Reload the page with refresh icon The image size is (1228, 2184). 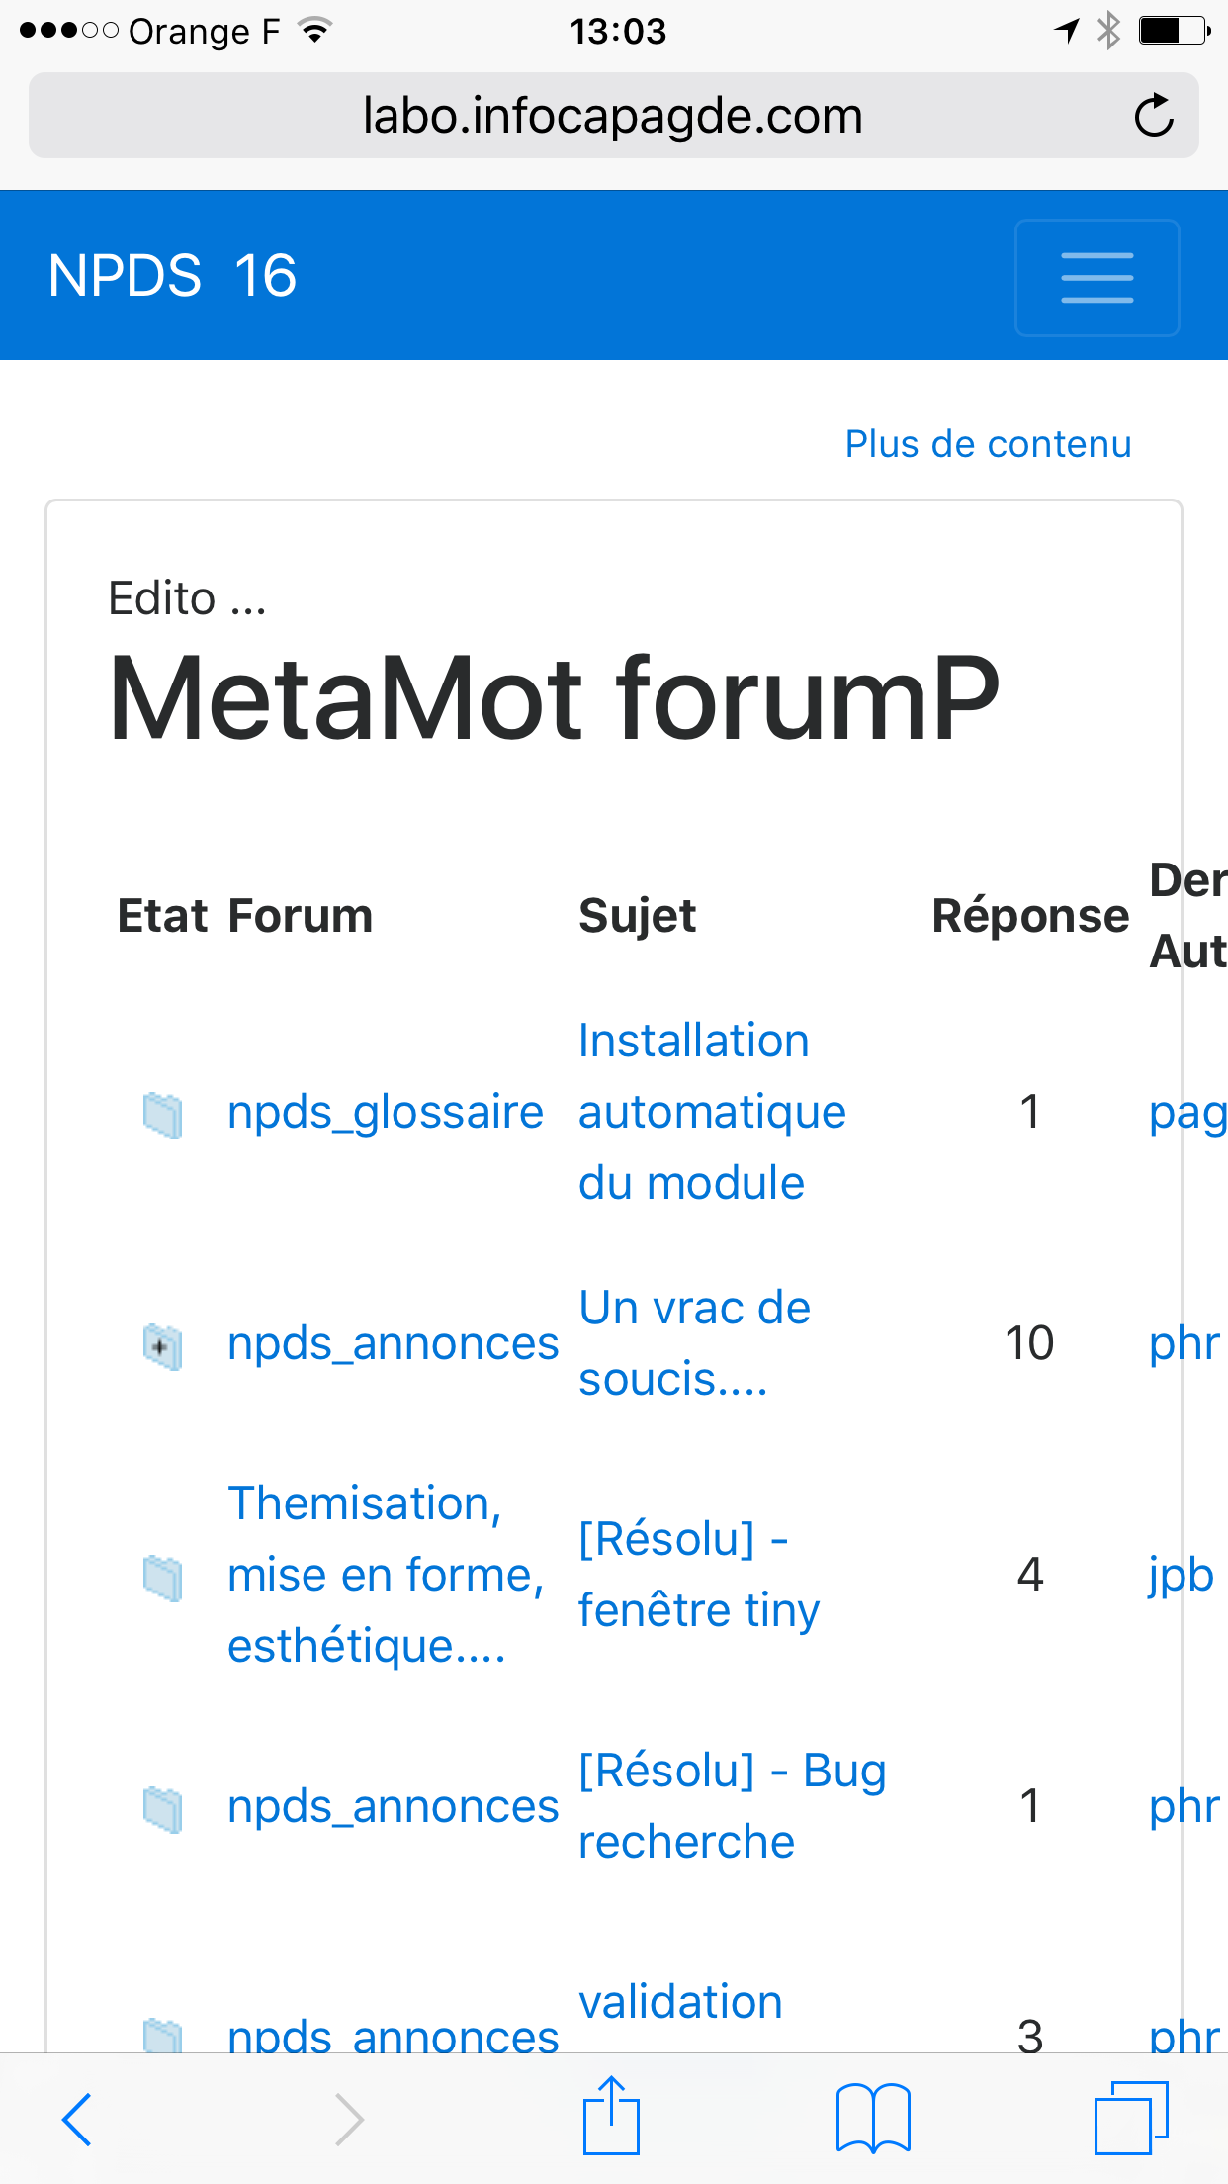[x=1153, y=116]
